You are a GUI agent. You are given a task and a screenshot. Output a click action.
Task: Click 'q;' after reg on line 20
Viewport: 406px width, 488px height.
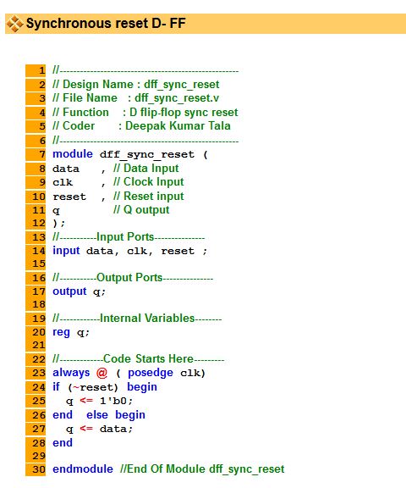coord(83,333)
